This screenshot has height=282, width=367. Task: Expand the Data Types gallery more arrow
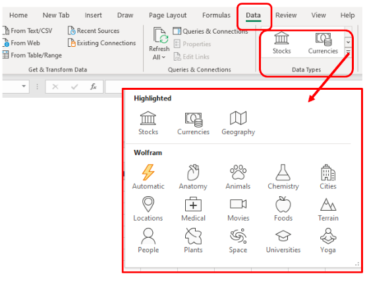(349, 52)
